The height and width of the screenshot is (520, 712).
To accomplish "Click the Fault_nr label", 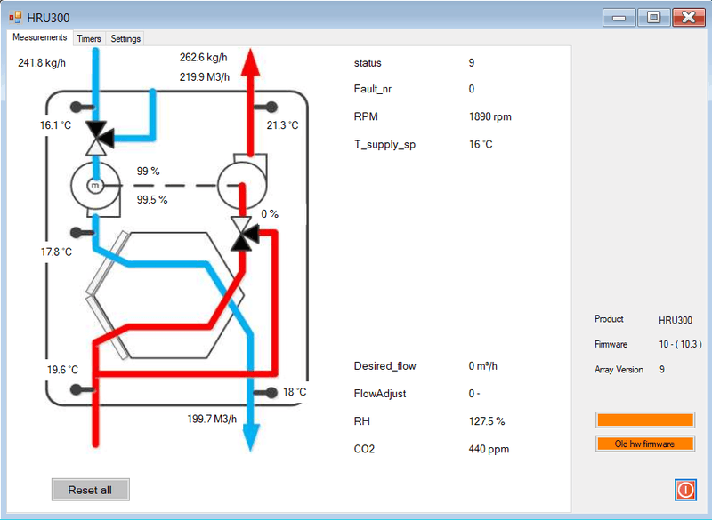I will 373,89.
